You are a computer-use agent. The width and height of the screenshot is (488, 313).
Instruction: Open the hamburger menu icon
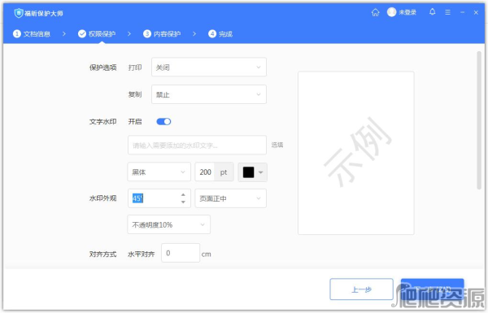(x=448, y=12)
